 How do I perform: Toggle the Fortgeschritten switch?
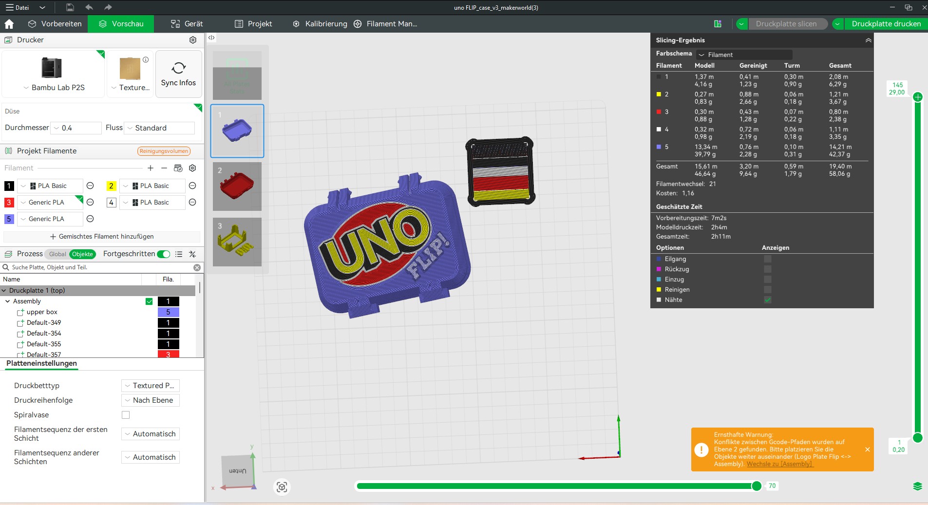pos(164,254)
